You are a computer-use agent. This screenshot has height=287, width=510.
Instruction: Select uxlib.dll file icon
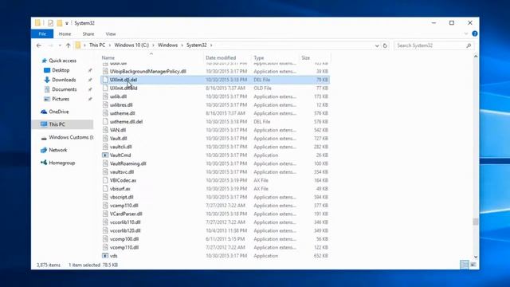105,96
